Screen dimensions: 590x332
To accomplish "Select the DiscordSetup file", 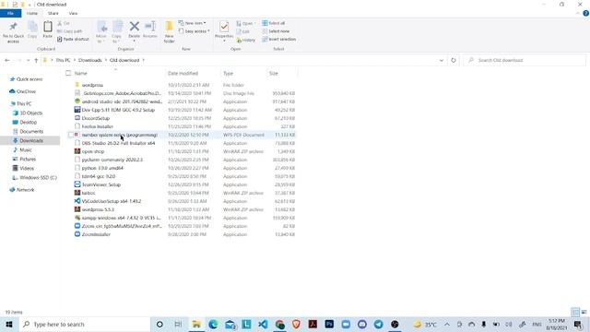I will 96,118.
